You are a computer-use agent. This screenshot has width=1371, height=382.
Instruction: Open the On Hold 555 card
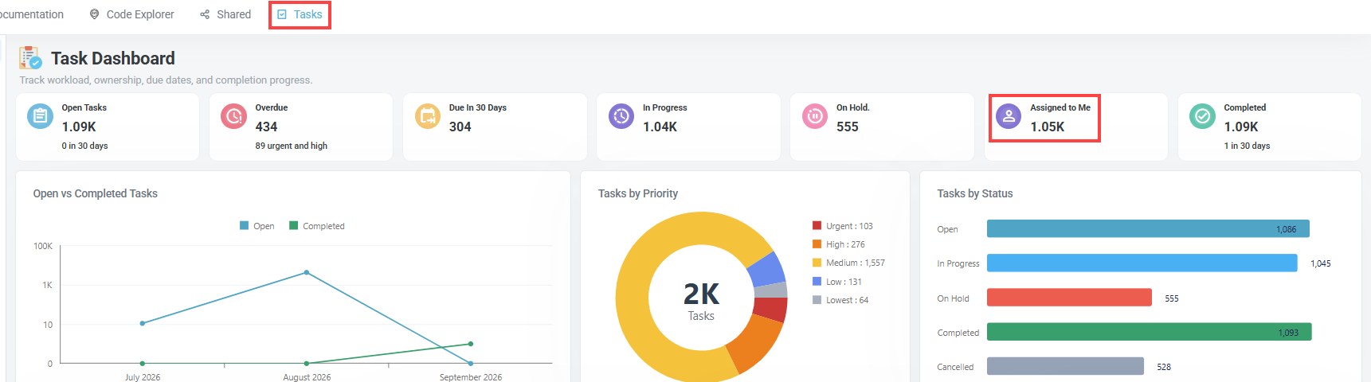point(882,127)
